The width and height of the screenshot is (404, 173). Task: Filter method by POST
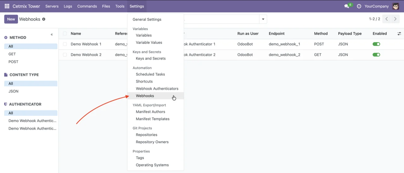click(x=31, y=62)
